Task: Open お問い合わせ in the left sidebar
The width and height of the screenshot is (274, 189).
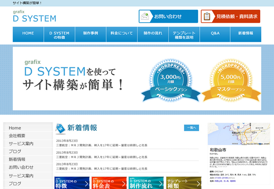Action: 28,167
